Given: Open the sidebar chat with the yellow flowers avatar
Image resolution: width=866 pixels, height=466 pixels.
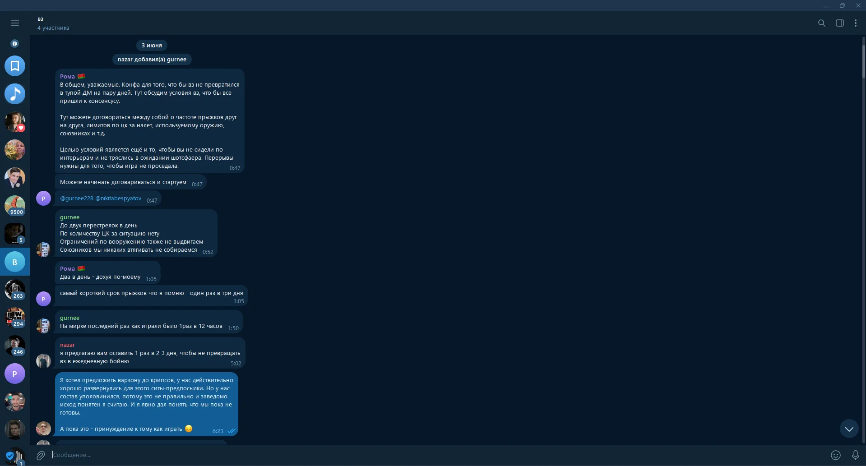Looking at the screenshot, I should [15, 150].
